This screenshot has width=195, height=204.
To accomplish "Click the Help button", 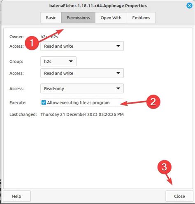I will (16, 196).
